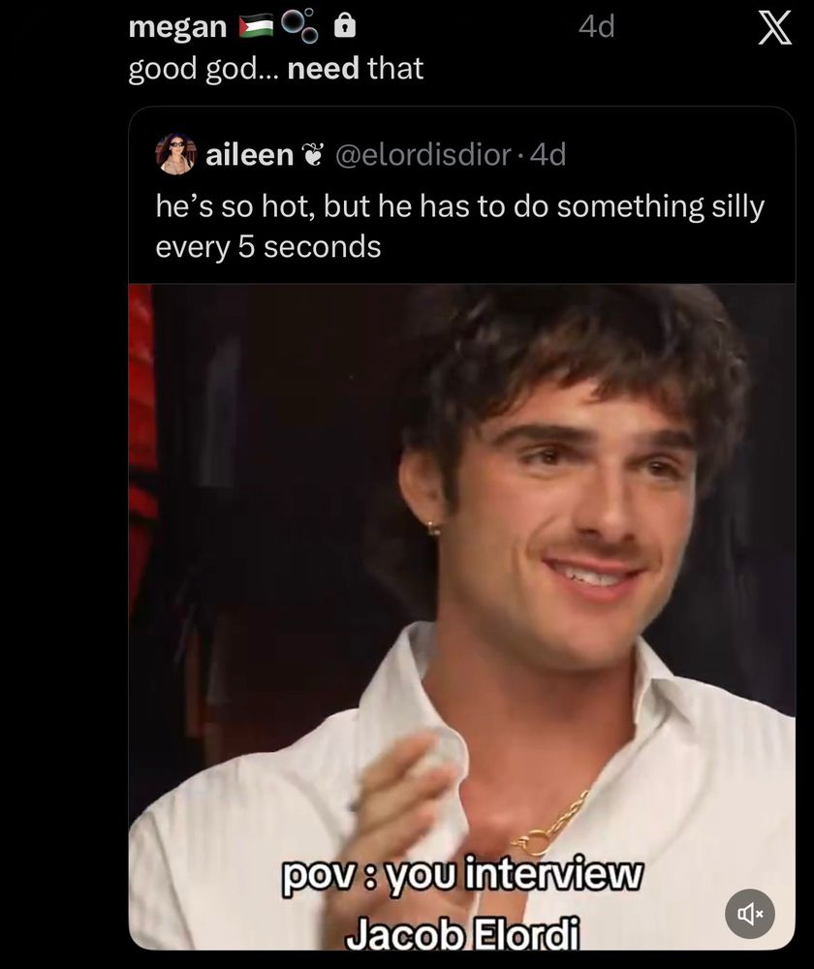Open the quoted tweet text about silly
814x969 pixels.
tap(460, 226)
